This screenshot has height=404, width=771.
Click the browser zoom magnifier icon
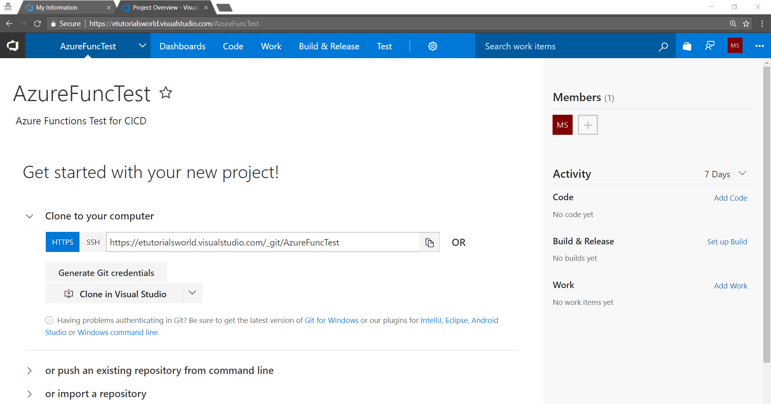733,24
